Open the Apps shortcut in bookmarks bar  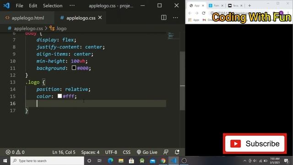pyautogui.click(x=194, y=20)
